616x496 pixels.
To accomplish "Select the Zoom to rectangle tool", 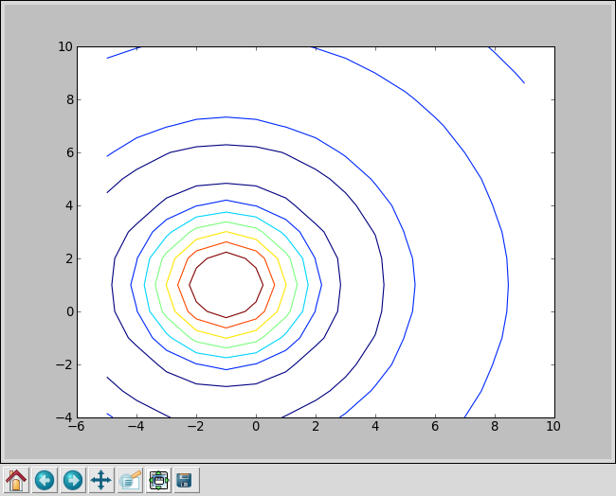I will (130, 480).
